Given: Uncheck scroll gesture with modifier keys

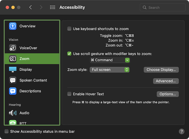Looking at the screenshot, I should (x=69, y=54).
